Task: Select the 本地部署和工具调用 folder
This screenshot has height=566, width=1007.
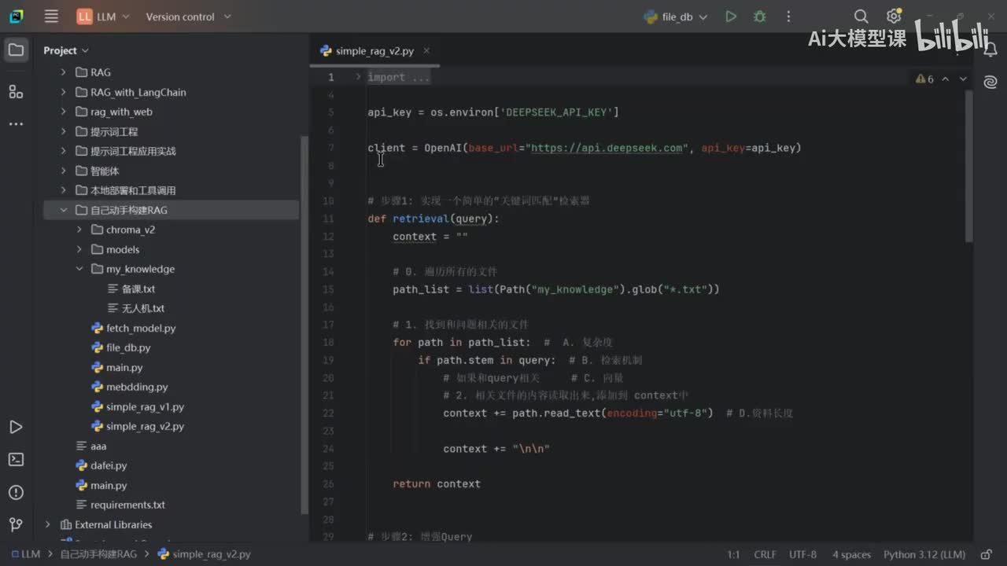Action: coord(133,190)
